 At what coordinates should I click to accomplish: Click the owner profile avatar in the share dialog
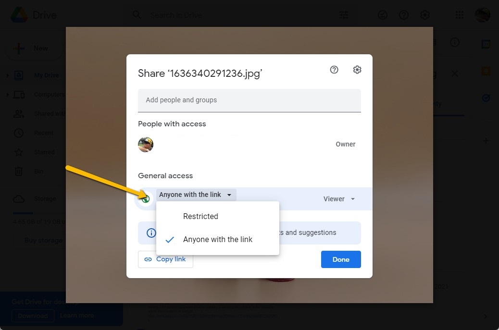click(146, 145)
